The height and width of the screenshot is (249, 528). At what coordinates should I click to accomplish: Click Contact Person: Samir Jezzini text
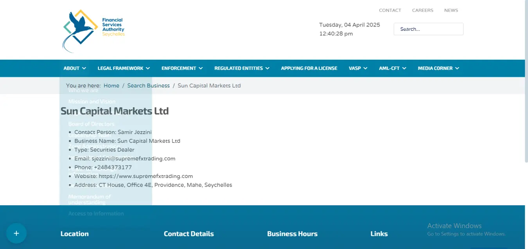pos(113,132)
